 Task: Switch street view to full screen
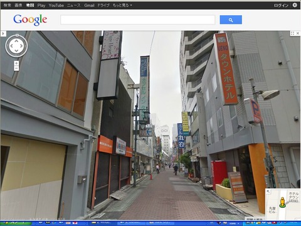292,33
